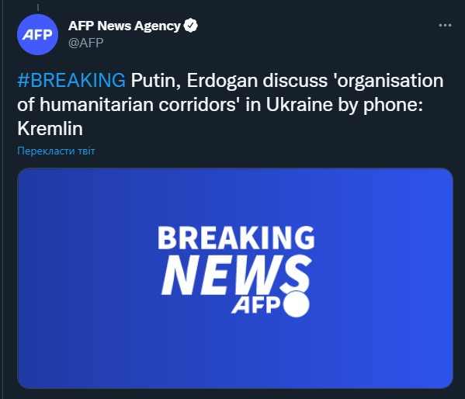This screenshot has height=399, width=465.
Task: Open the three-dot more options menu
Action: (x=445, y=26)
